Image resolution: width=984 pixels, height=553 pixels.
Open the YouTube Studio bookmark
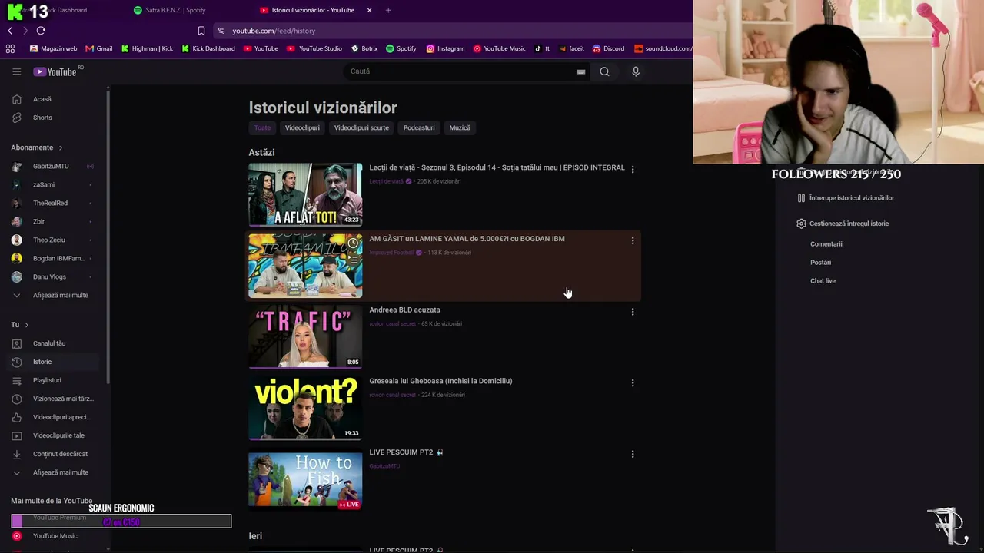[314, 48]
